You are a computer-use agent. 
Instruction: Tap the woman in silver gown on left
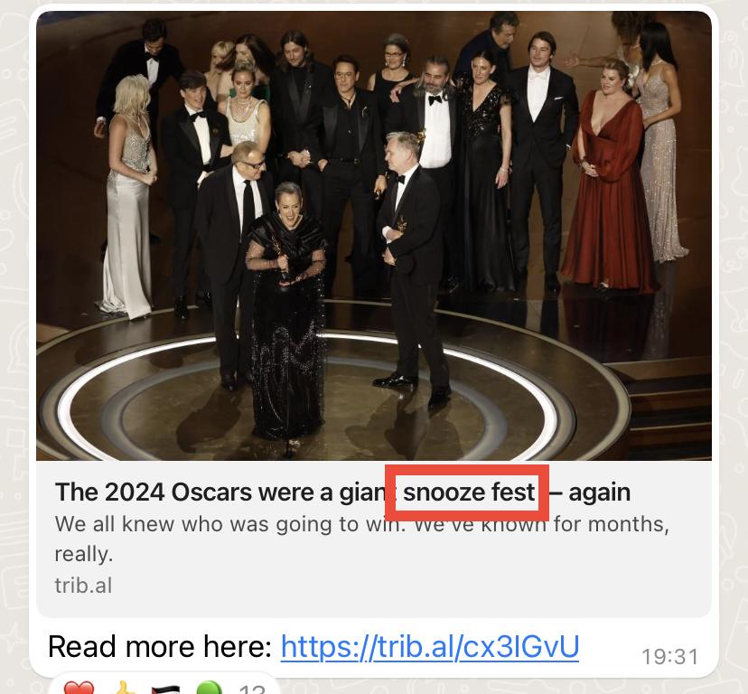tap(128, 196)
